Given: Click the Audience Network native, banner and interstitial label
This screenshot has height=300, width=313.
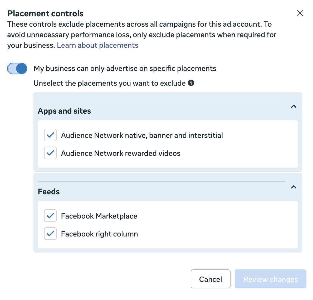Looking at the screenshot, I should [142, 136].
